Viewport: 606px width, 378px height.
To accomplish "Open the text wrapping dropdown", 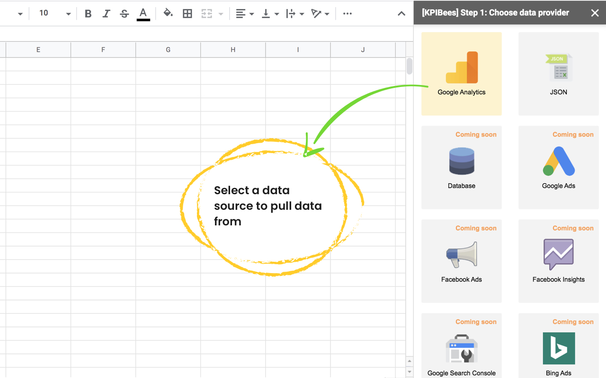I will coord(295,14).
